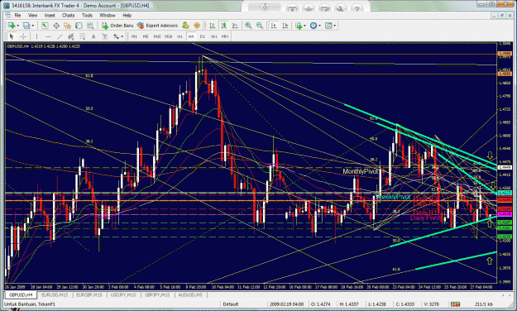Switch timeframe to W1
The width and height of the screenshot is (517, 311).
pyautogui.click(x=214, y=36)
